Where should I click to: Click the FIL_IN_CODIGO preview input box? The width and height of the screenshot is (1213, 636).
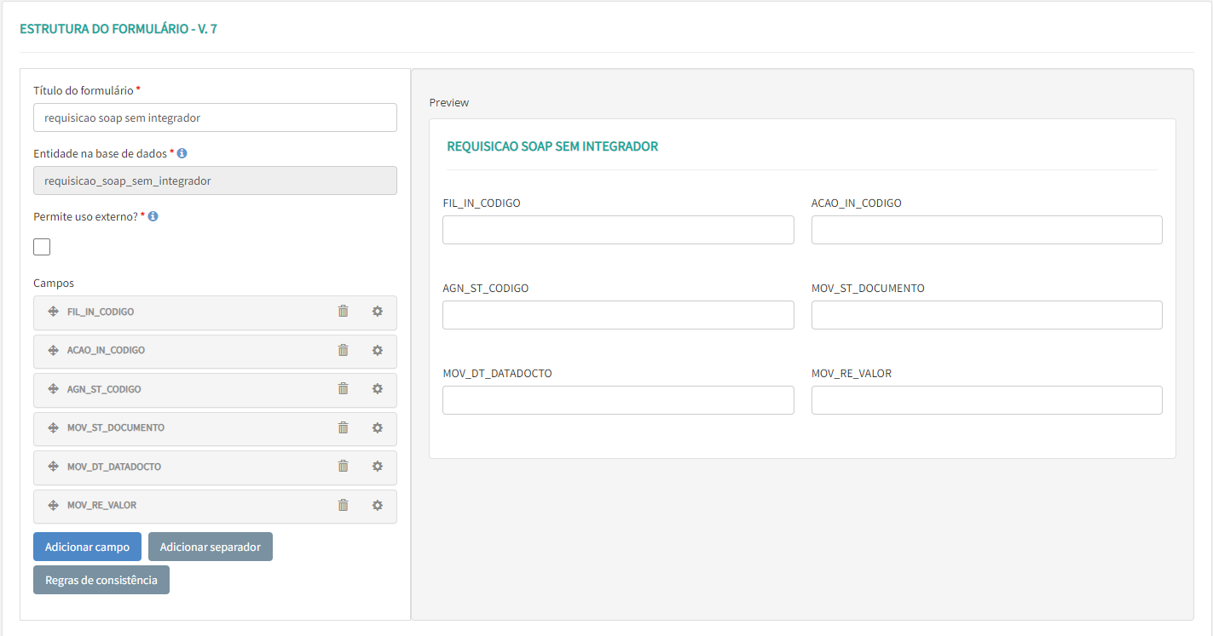(x=618, y=230)
